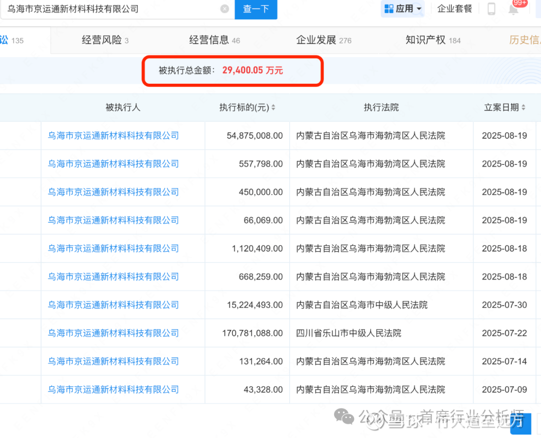The width and height of the screenshot is (541, 438).
Task: Open company link in 15,224,493.00 row
Action: 113,305
